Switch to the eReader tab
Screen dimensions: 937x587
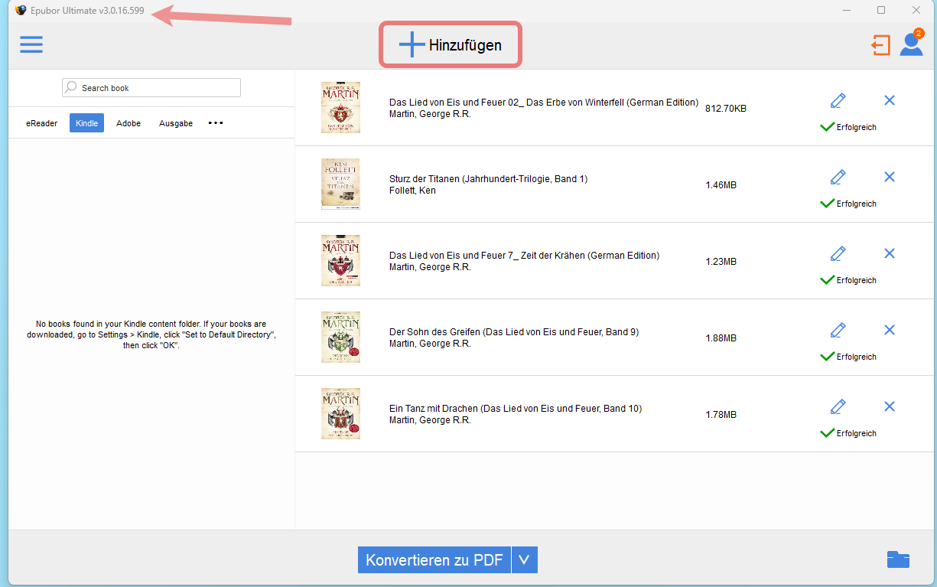[42, 123]
